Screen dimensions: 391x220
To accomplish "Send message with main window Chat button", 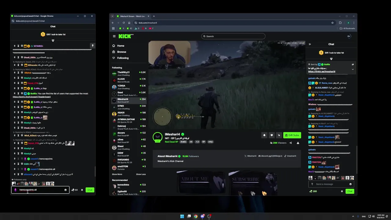I will point(350,191).
